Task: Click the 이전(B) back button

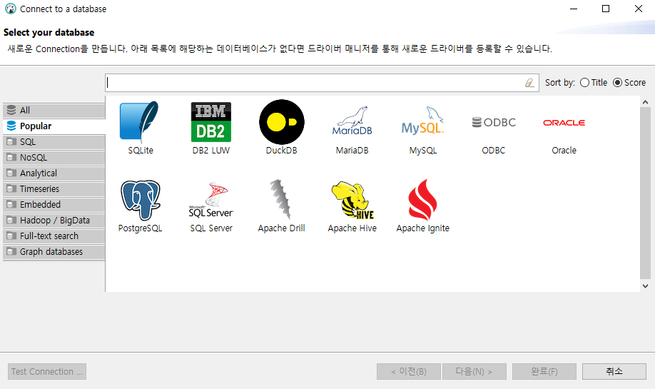Action: click(x=409, y=371)
